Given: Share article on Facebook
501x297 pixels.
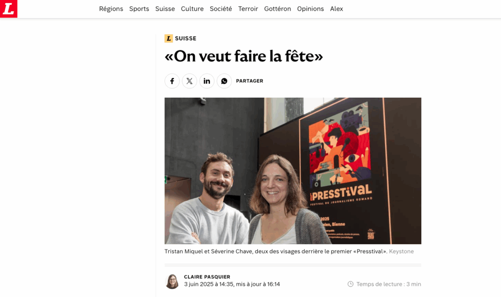Looking at the screenshot, I should (172, 81).
